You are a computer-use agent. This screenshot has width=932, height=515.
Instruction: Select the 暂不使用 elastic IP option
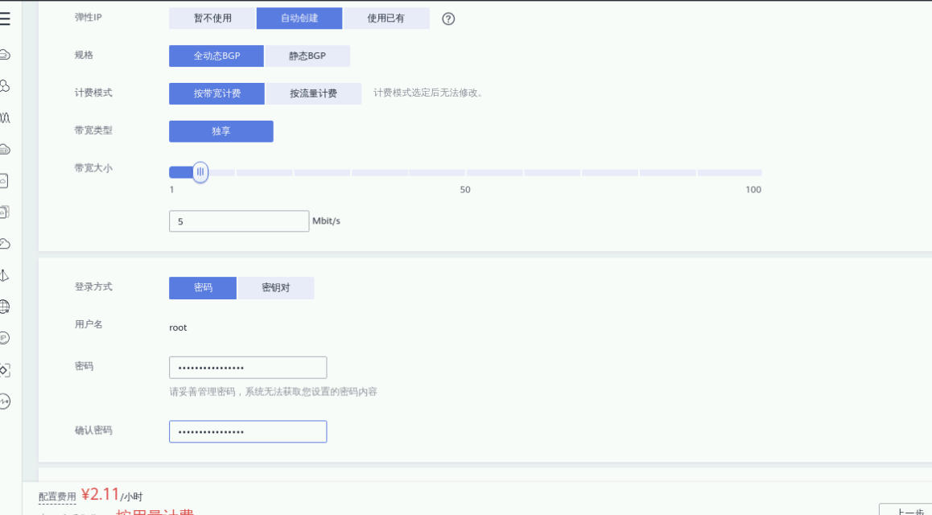tap(212, 18)
